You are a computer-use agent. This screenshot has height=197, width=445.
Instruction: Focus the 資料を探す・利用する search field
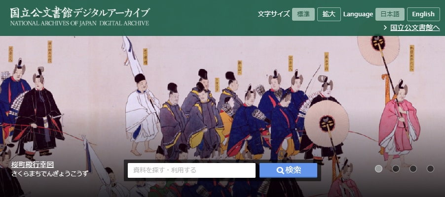[191, 170]
